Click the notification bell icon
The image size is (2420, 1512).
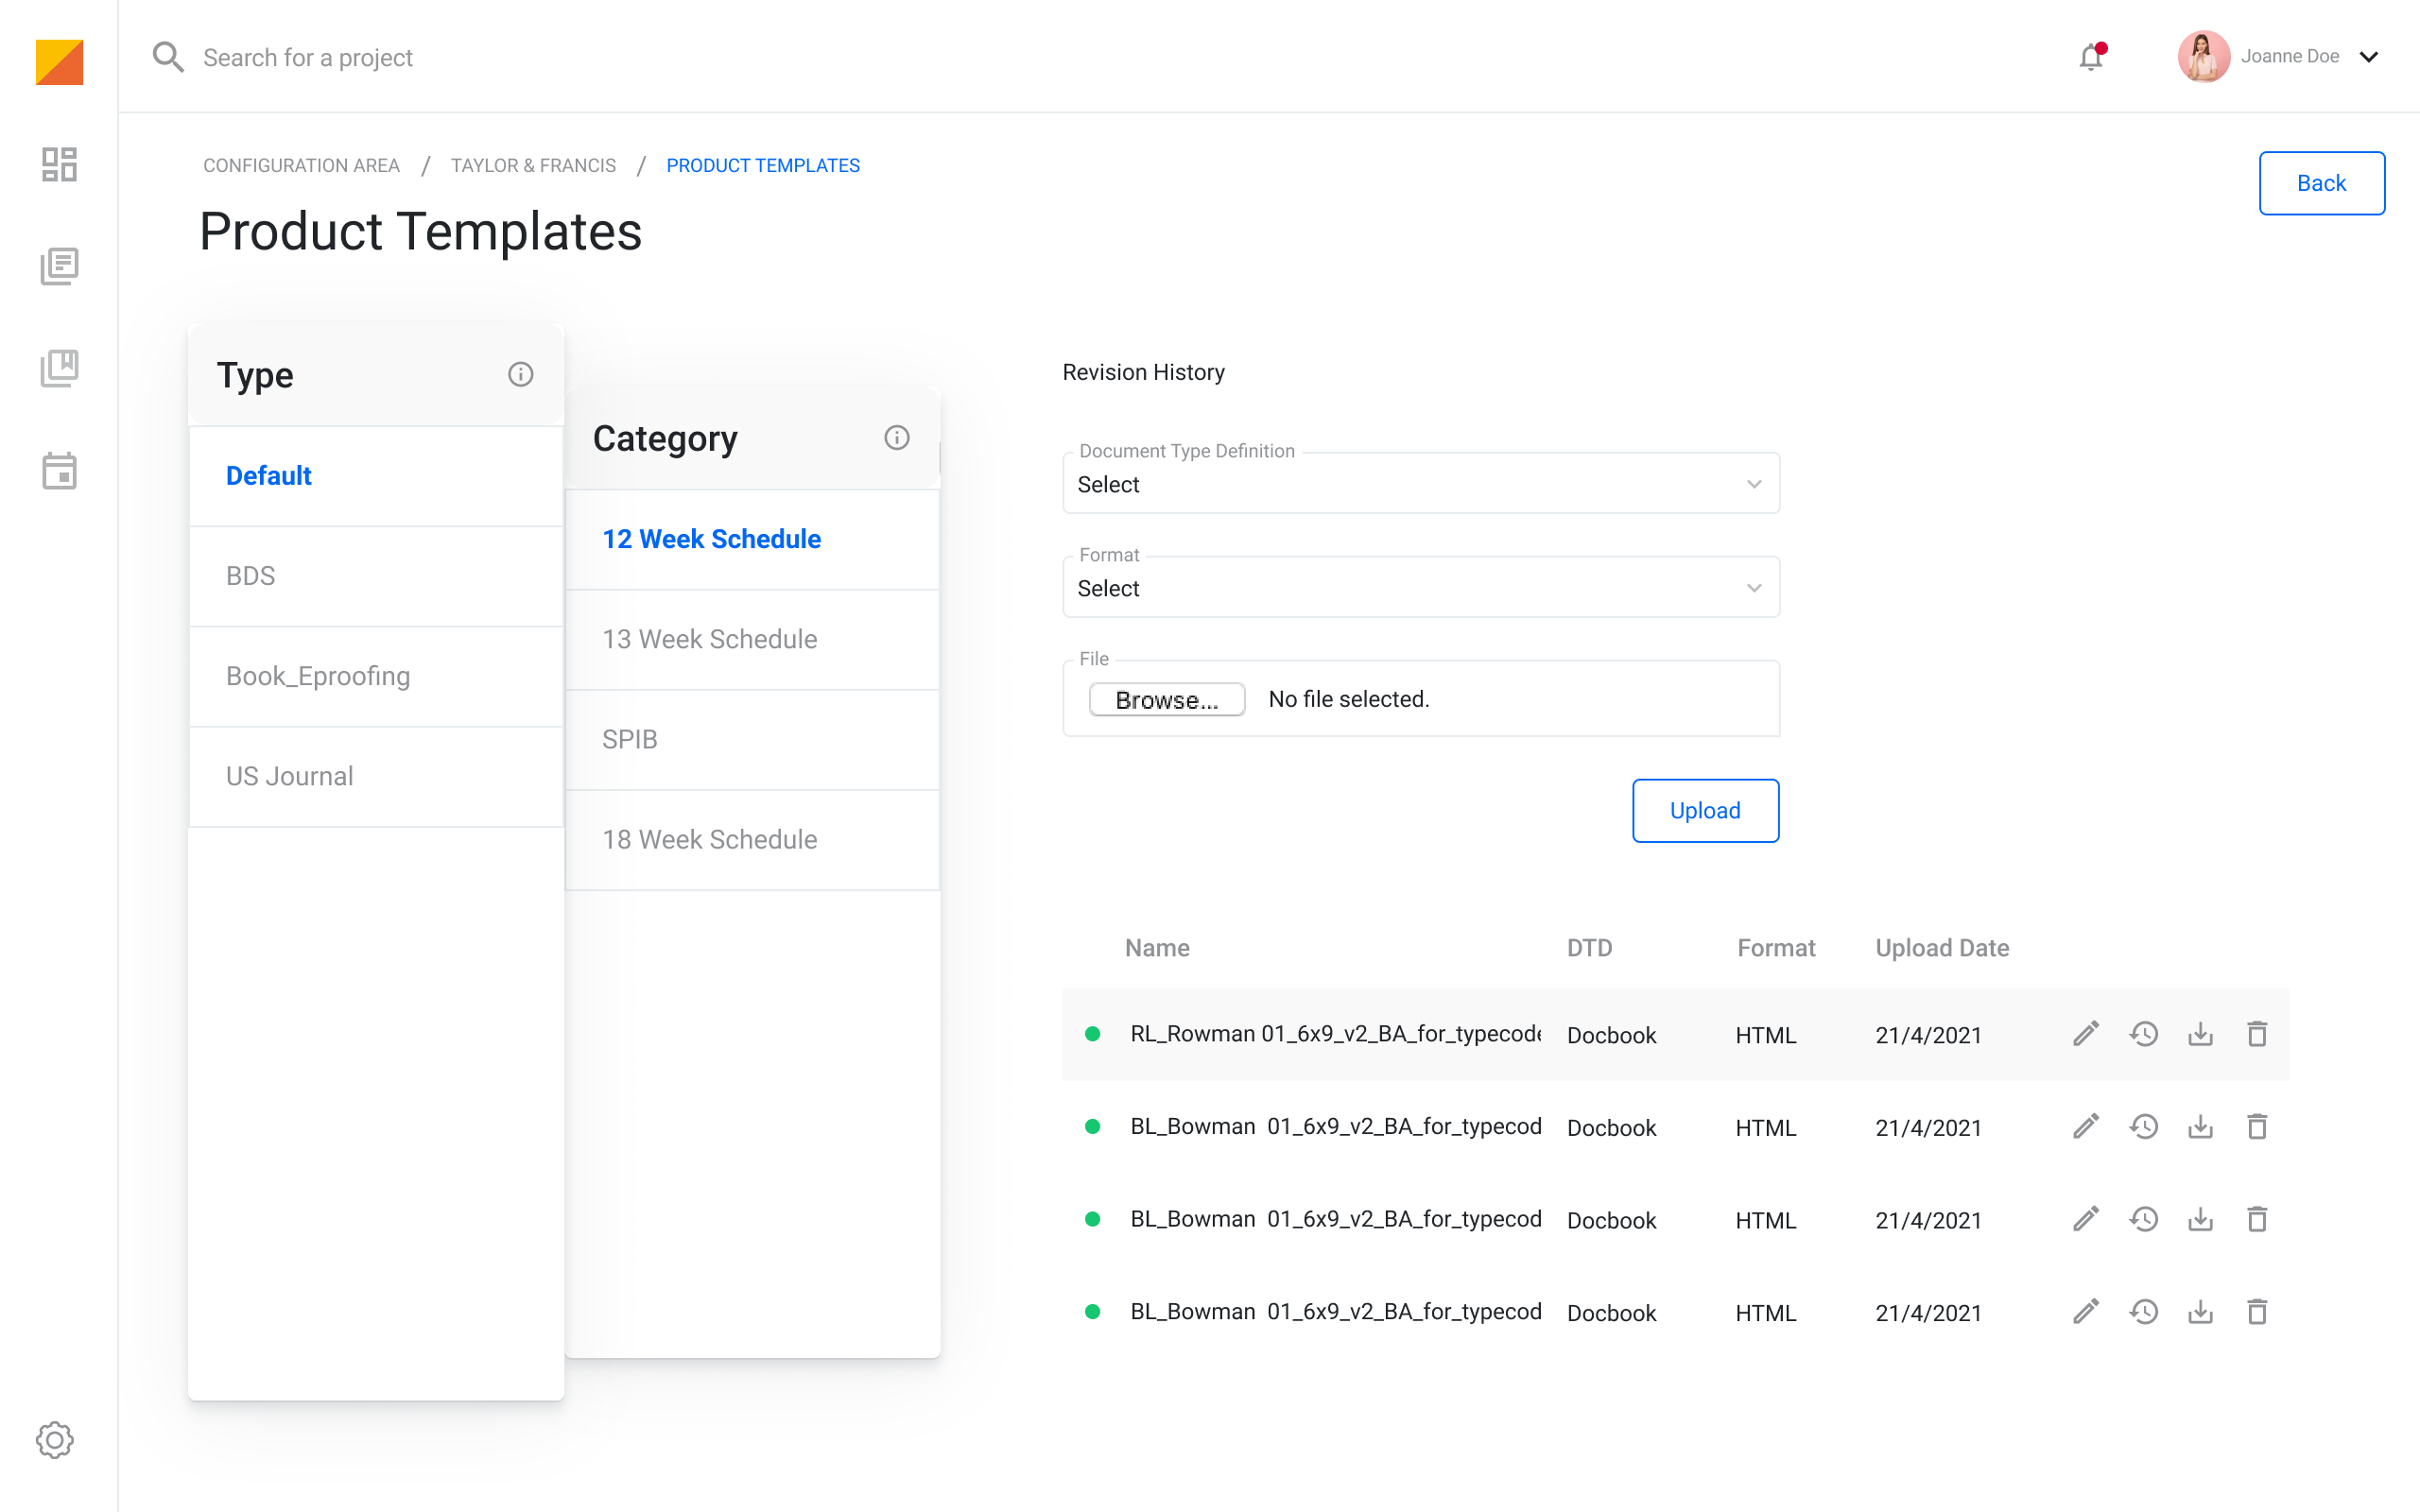2091,57
